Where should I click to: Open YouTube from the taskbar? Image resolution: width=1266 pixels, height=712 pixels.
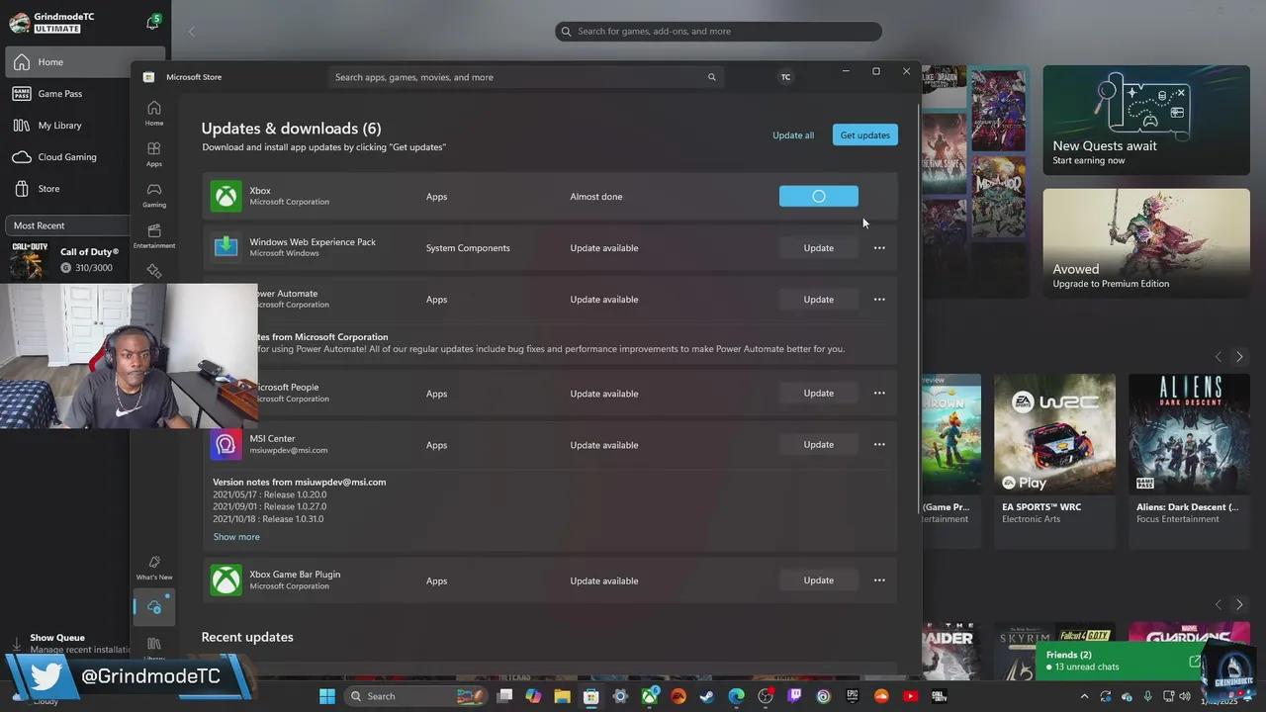pyautogui.click(x=911, y=696)
